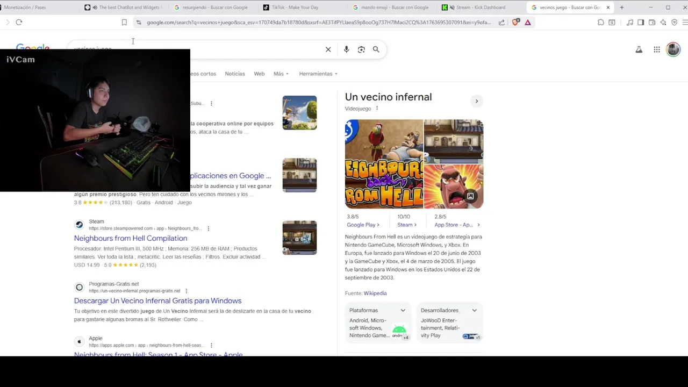The image size is (688, 387).
Task: Open Leo AI assistant star icon
Action: [663, 22]
